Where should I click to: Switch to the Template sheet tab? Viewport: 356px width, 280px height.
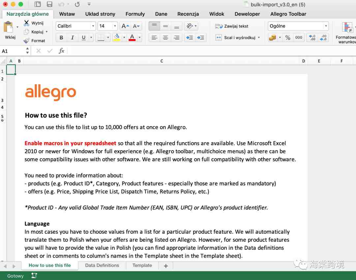142,265
